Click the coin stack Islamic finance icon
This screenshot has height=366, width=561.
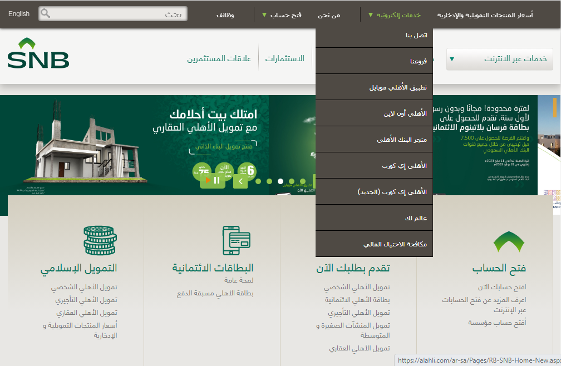coord(100,240)
